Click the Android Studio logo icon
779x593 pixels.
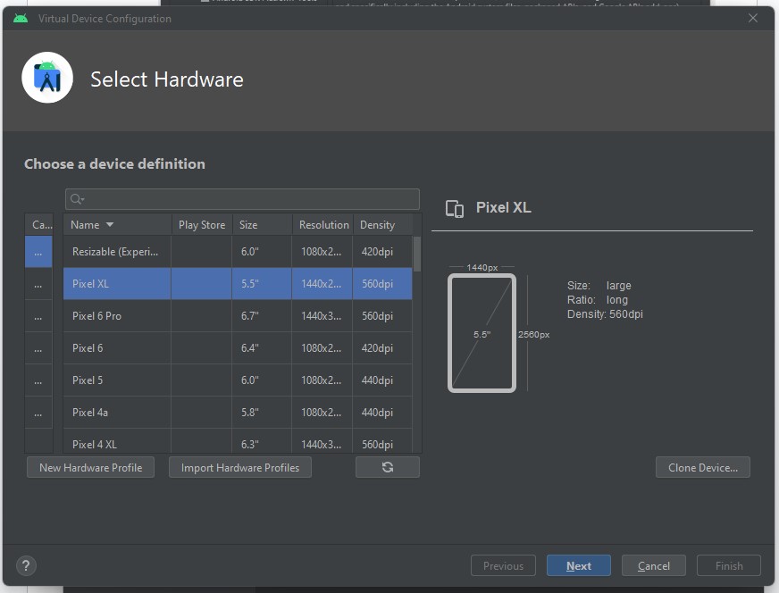[x=47, y=78]
